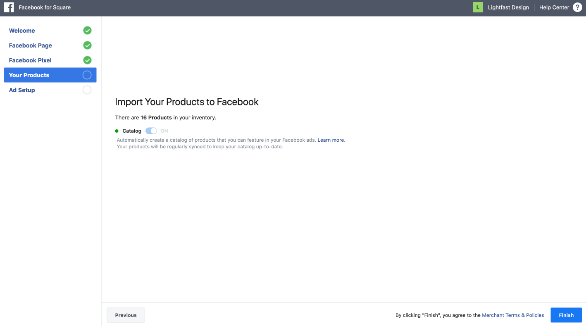Screen dimensions: 586x326
Task: Open the Help Center question mark icon
Action: click(577, 7)
